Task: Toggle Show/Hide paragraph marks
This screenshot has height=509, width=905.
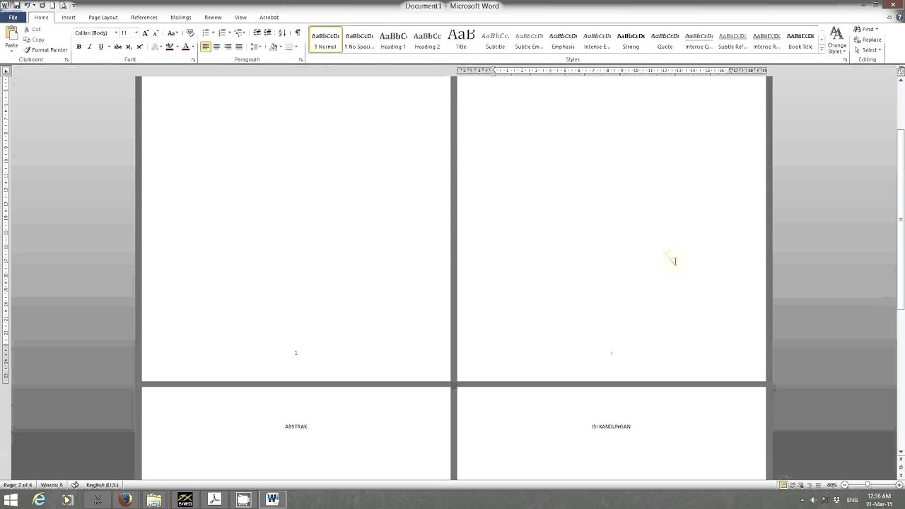Action: pos(298,33)
